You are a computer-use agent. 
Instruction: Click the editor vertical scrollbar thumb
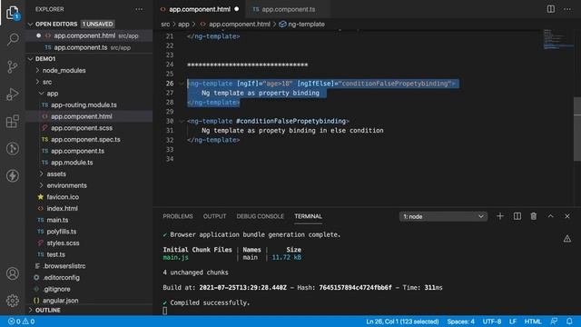pyautogui.click(x=577, y=129)
